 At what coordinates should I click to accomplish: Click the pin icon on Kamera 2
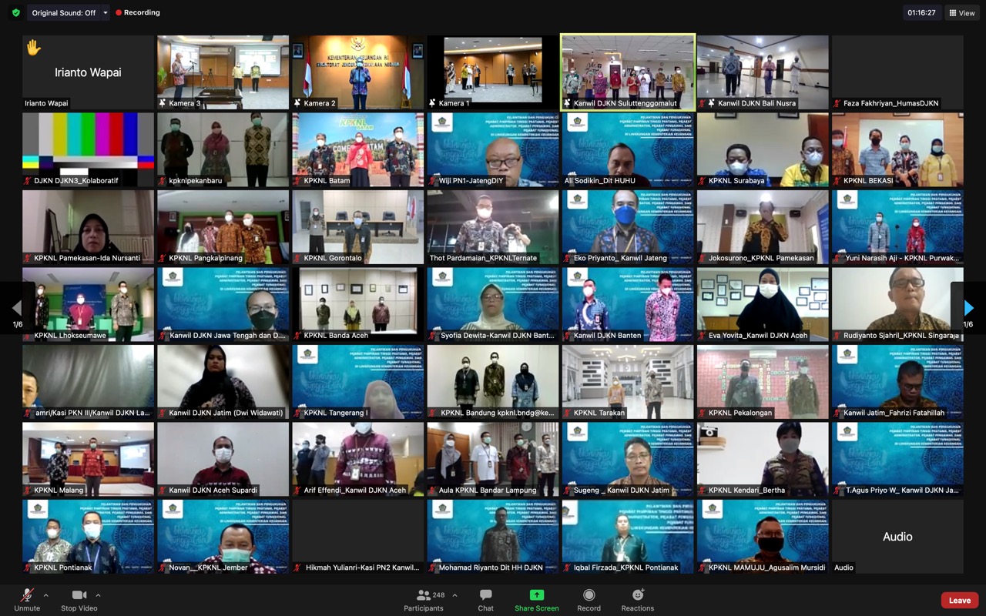click(297, 103)
